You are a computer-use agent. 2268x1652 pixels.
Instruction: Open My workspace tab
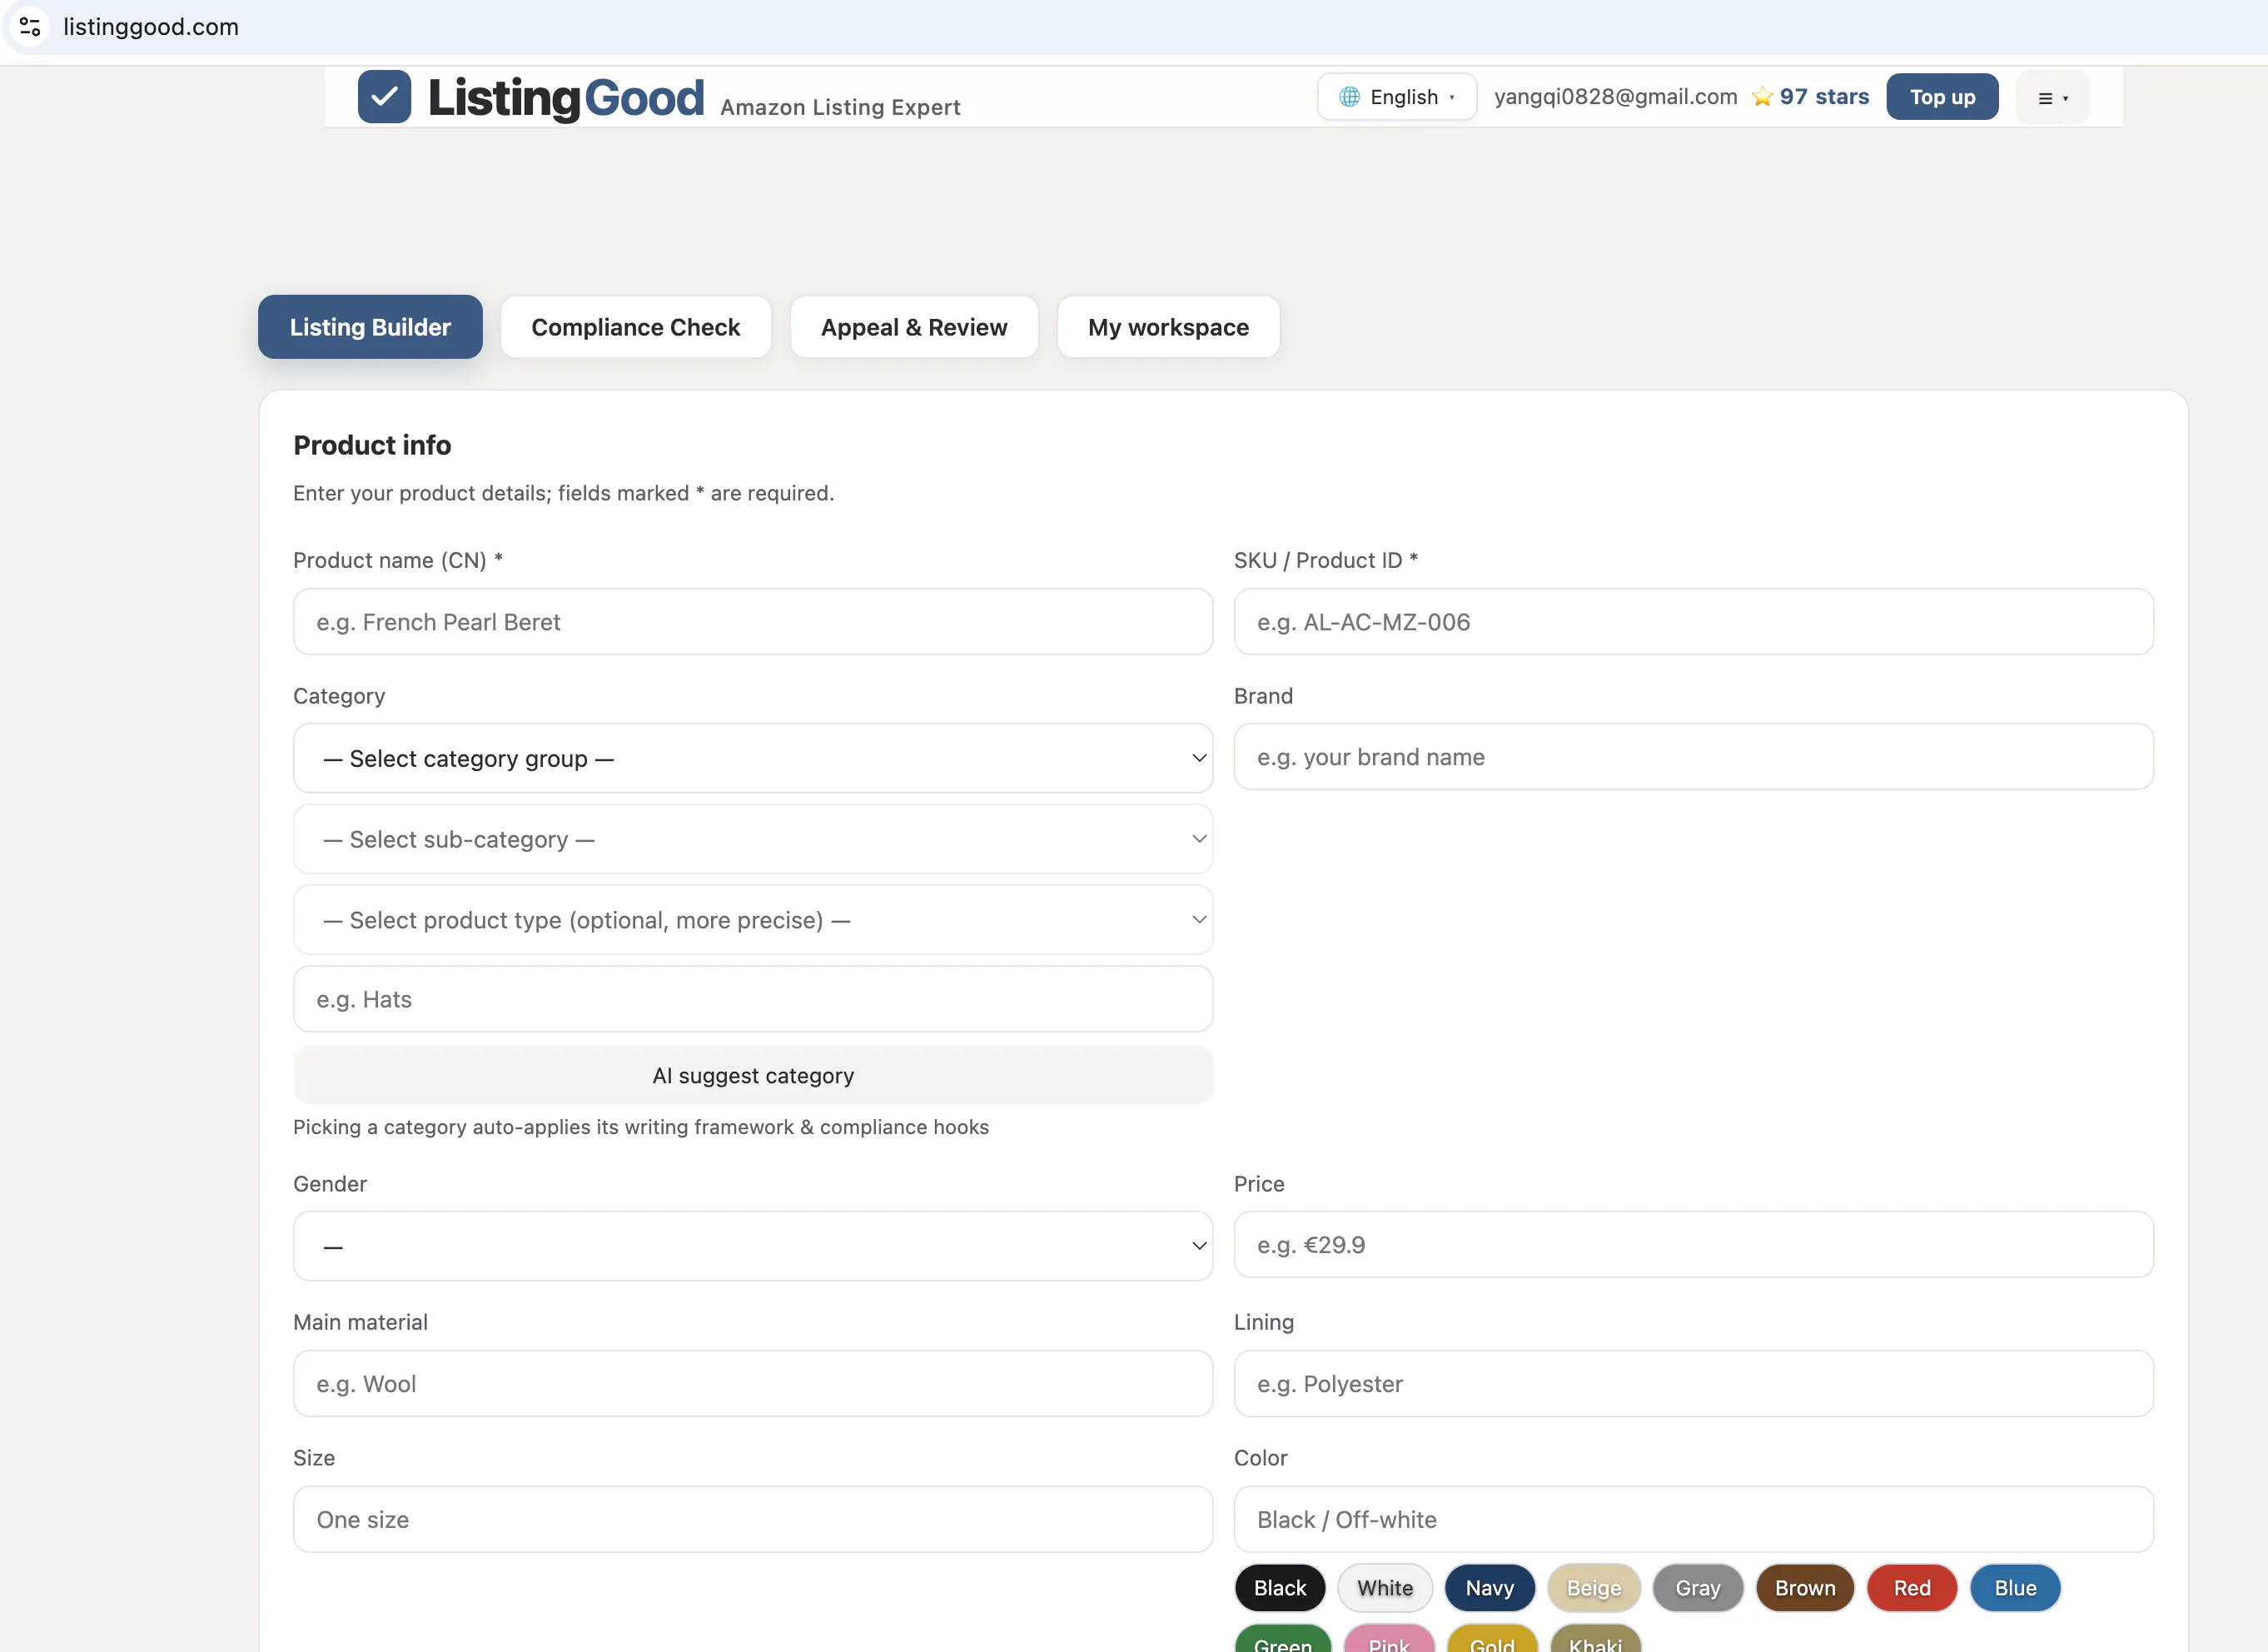(1168, 327)
